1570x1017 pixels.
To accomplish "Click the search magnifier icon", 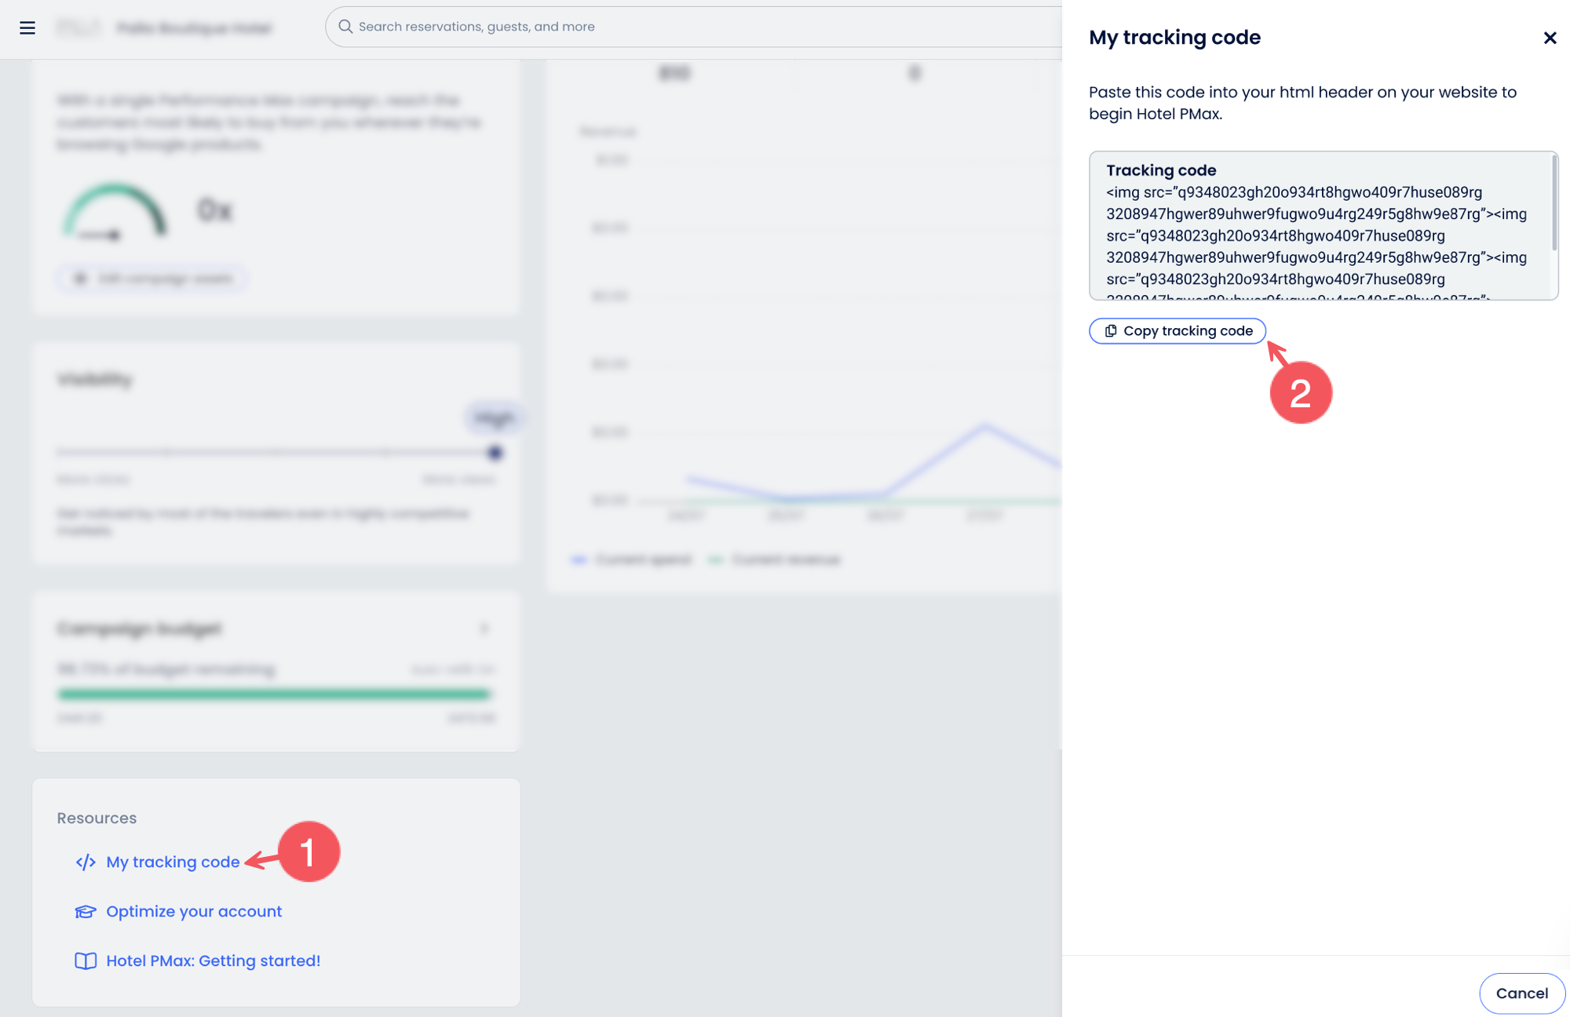I will point(345,27).
